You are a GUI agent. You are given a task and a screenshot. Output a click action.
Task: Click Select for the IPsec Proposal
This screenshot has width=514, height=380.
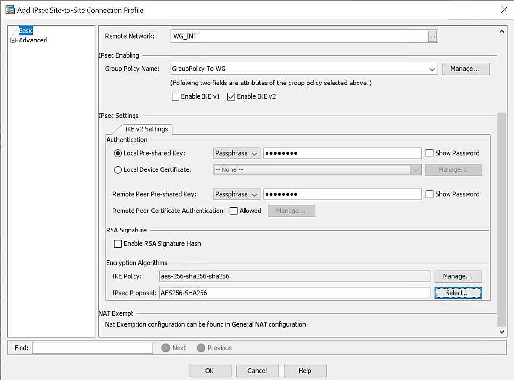tap(457, 293)
